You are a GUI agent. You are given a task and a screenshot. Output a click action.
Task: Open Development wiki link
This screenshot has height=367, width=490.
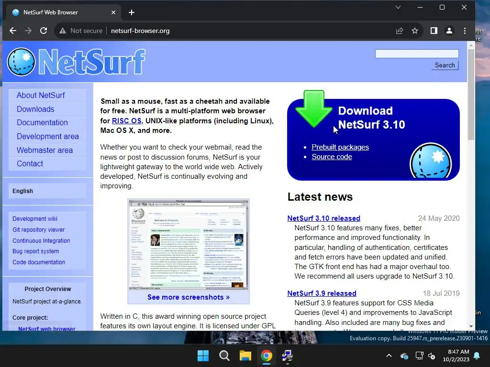point(34,219)
